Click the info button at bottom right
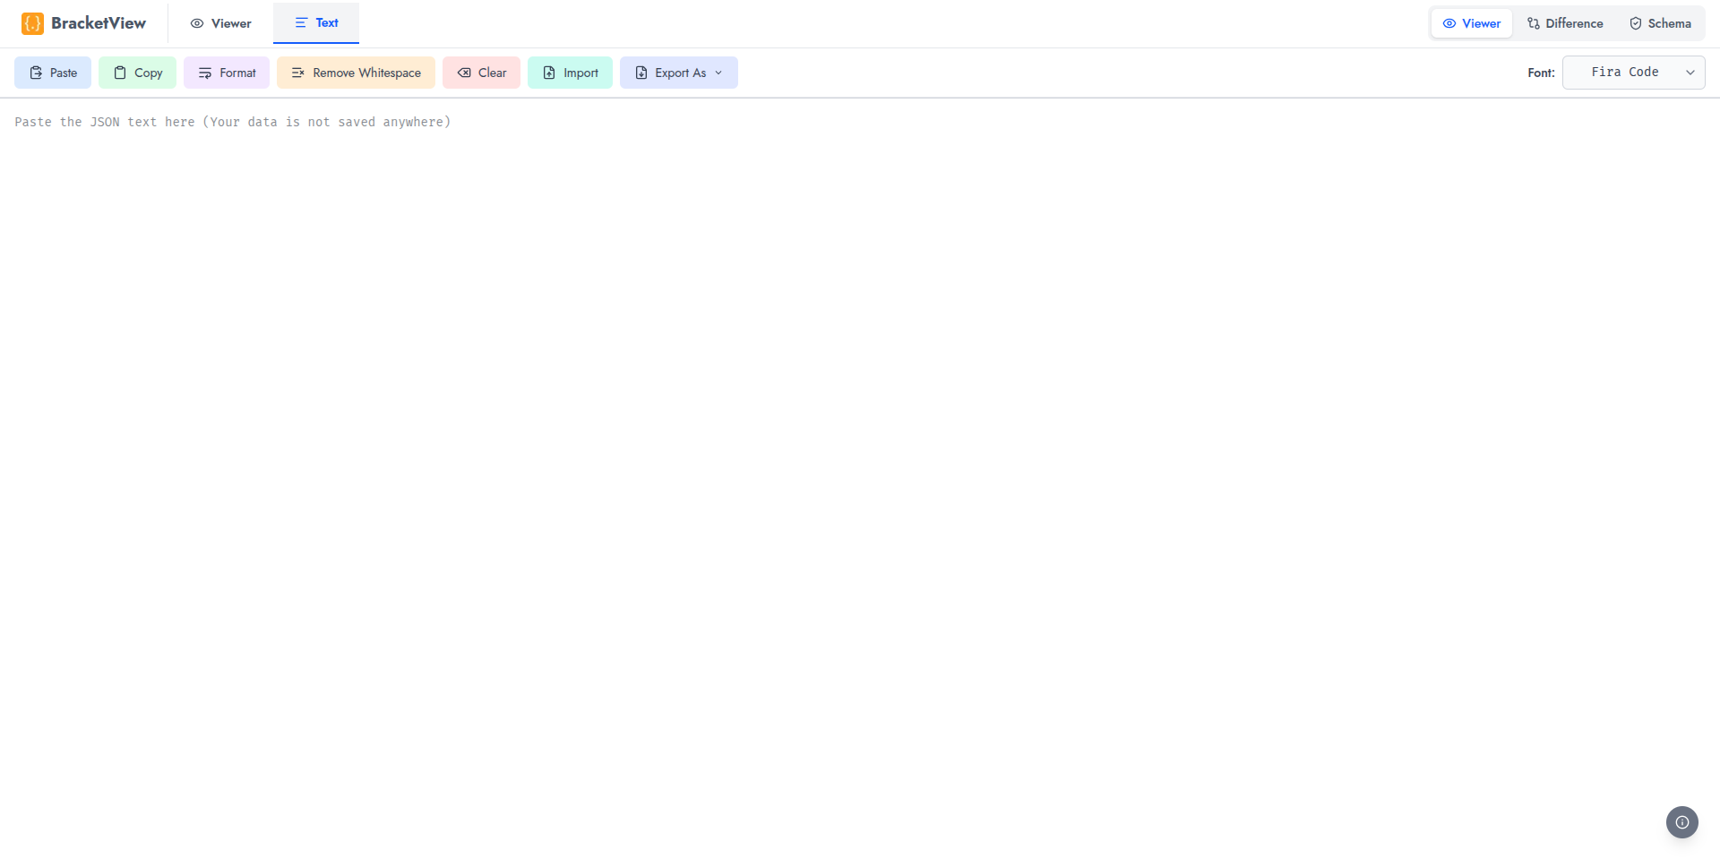The width and height of the screenshot is (1720, 859). pyautogui.click(x=1681, y=821)
